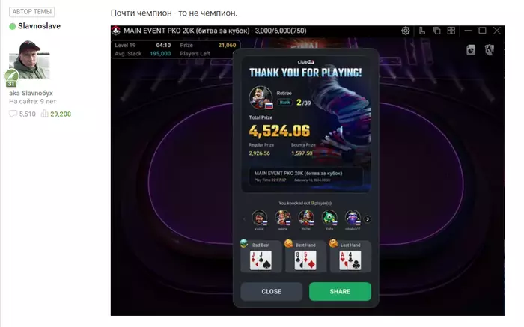
Task: Click the playing cards icon at top right
Action: pos(490,50)
